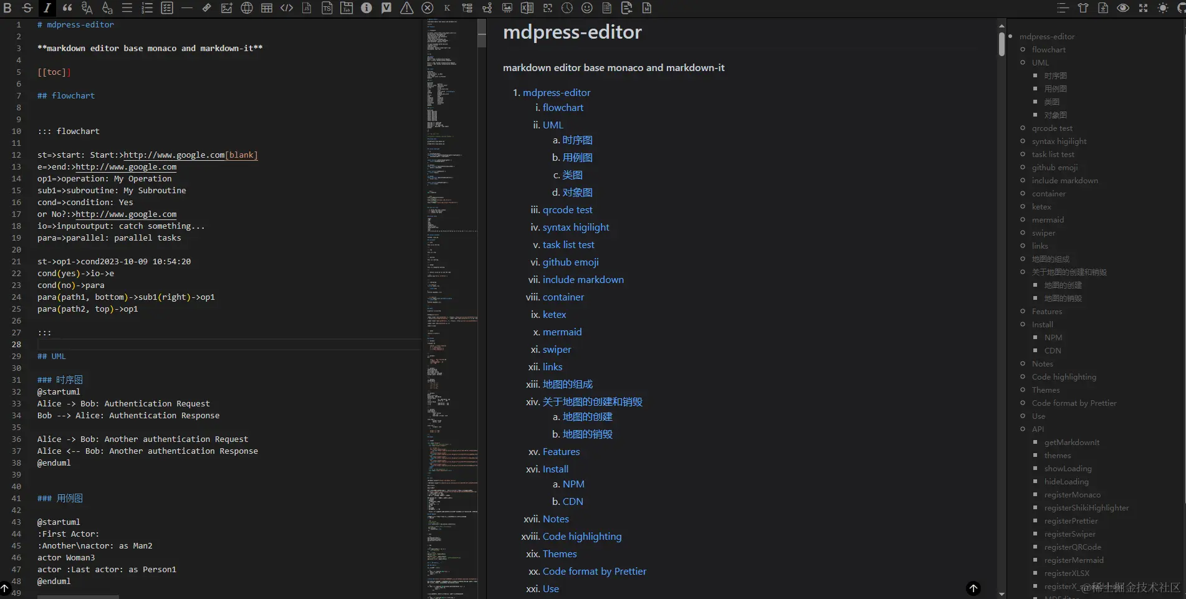The height and width of the screenshot is (599, 1186).
Task: Open the 'mermaid' link in preview TOC
Action: (x=562, y=332)
